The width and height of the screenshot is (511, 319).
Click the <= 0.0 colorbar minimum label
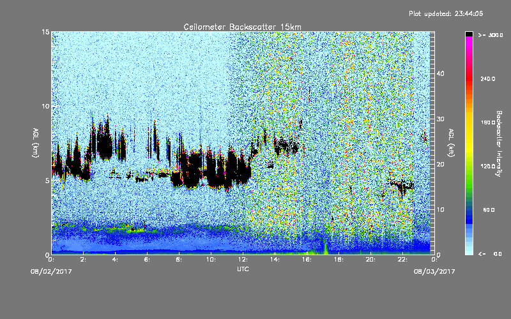490,254
